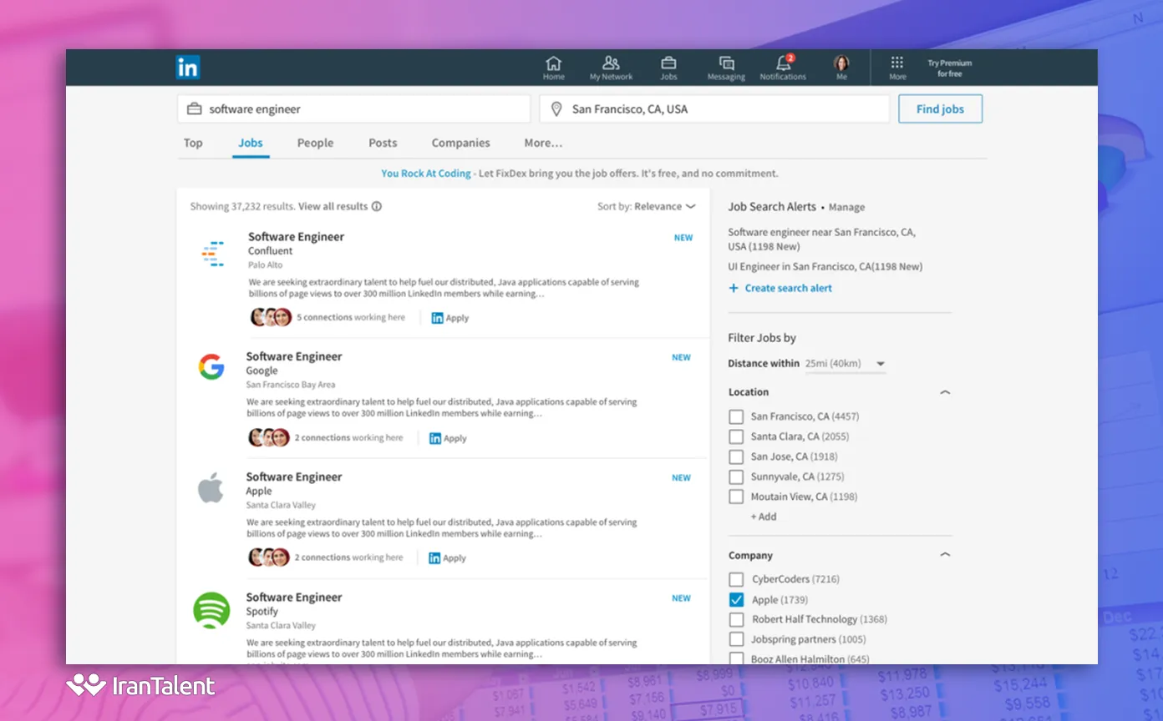Apply to the Google job
Viewport: 1163px width, 721px height.
[448, 438]
